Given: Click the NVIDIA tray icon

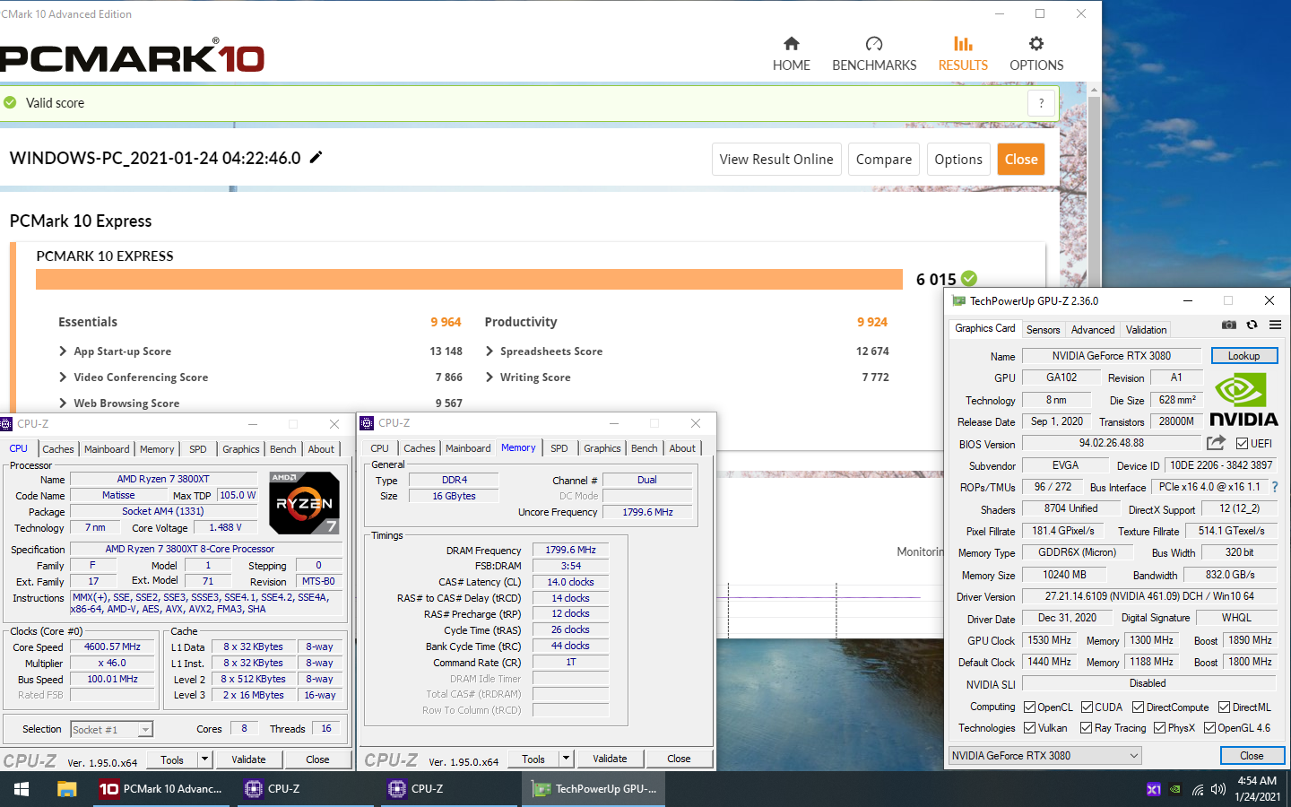Looking at the screenshot, I should (x=1175, y=789).
